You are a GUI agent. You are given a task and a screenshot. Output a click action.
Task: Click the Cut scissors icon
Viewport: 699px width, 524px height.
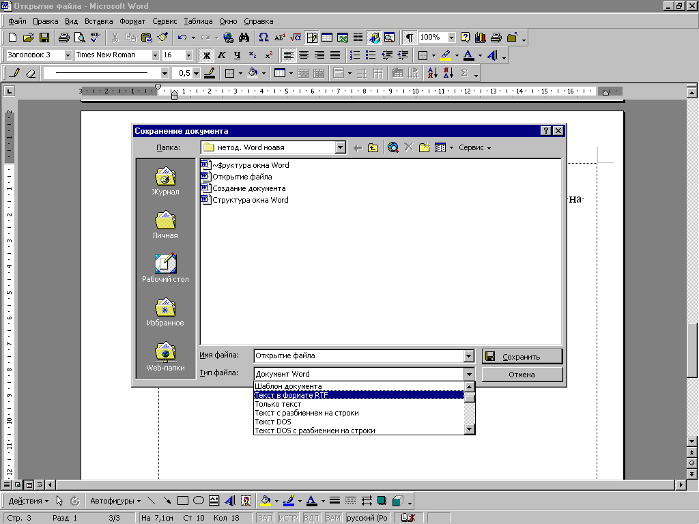point(115,38)
